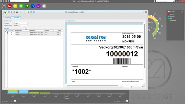This screenshot has width=185, height=104.
Task: Switch to the Selektering tab
Action: pos(8,18)
